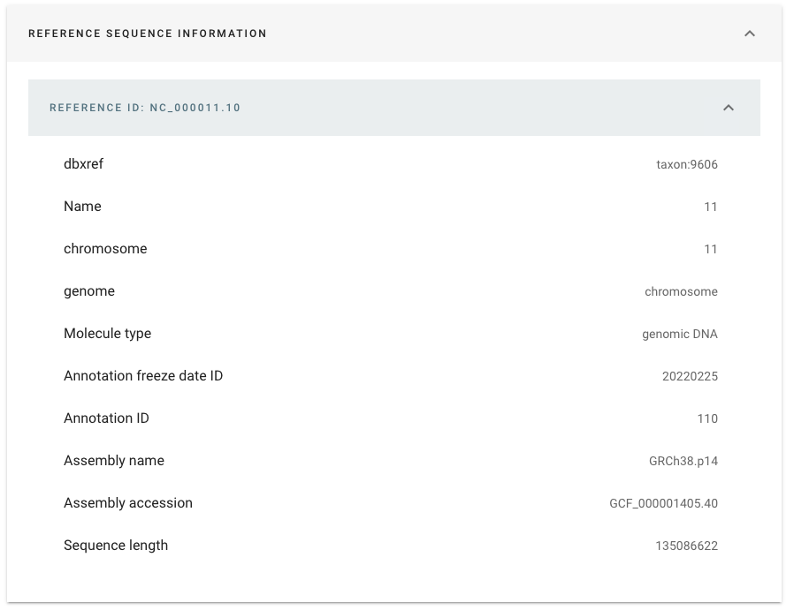Select genome value chromosome
Screen dimensions: 794x610
coord(681,291)
